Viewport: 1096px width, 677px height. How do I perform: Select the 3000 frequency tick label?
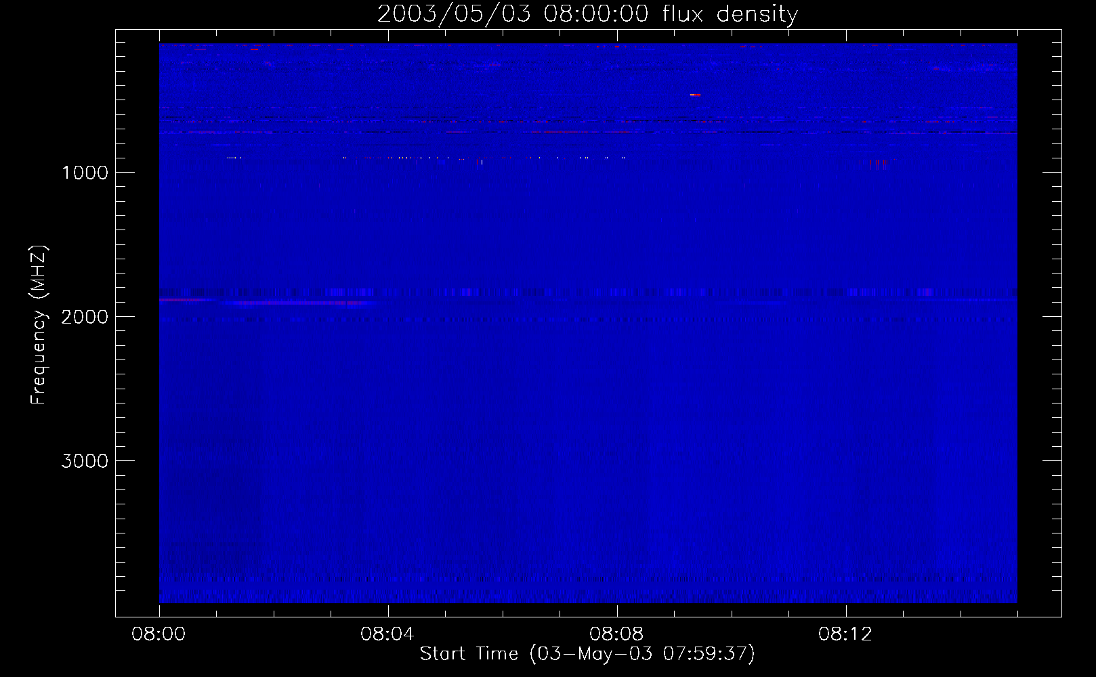pos(85,461)
